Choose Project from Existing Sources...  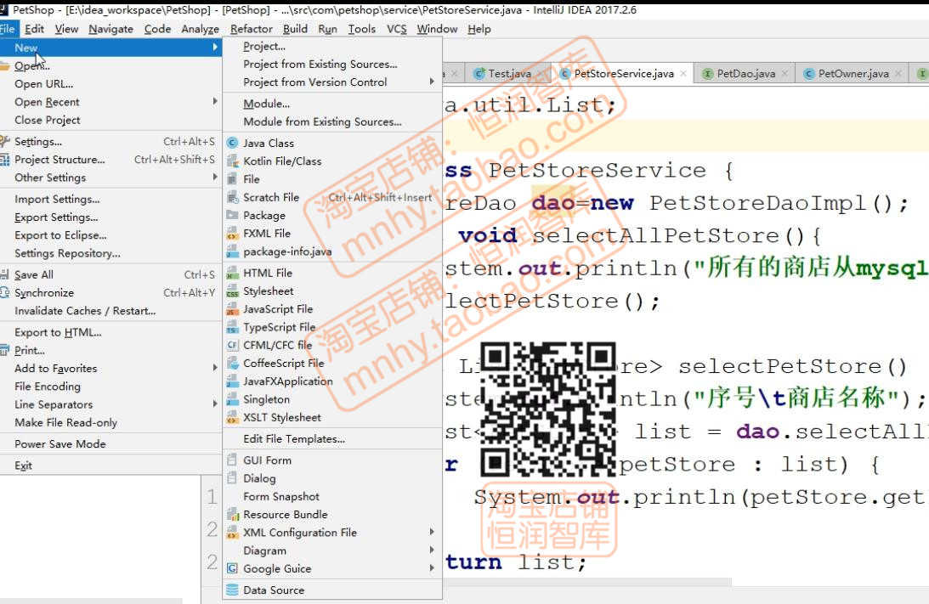point(320,64)
